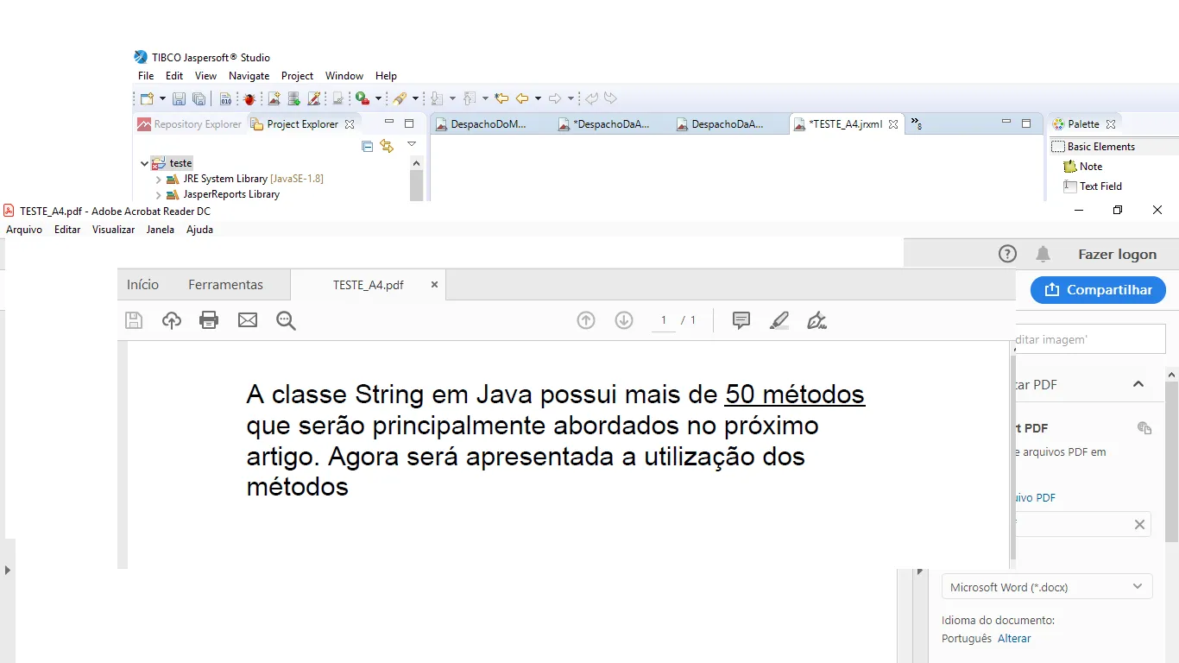Open the Ferramentas tab in Acrobat
This screenshot has height=663, width=1179.
(x=226, y=285)
